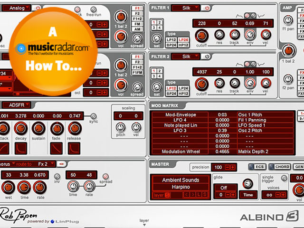Route oscillator 1 to F1

coord(137,8)
